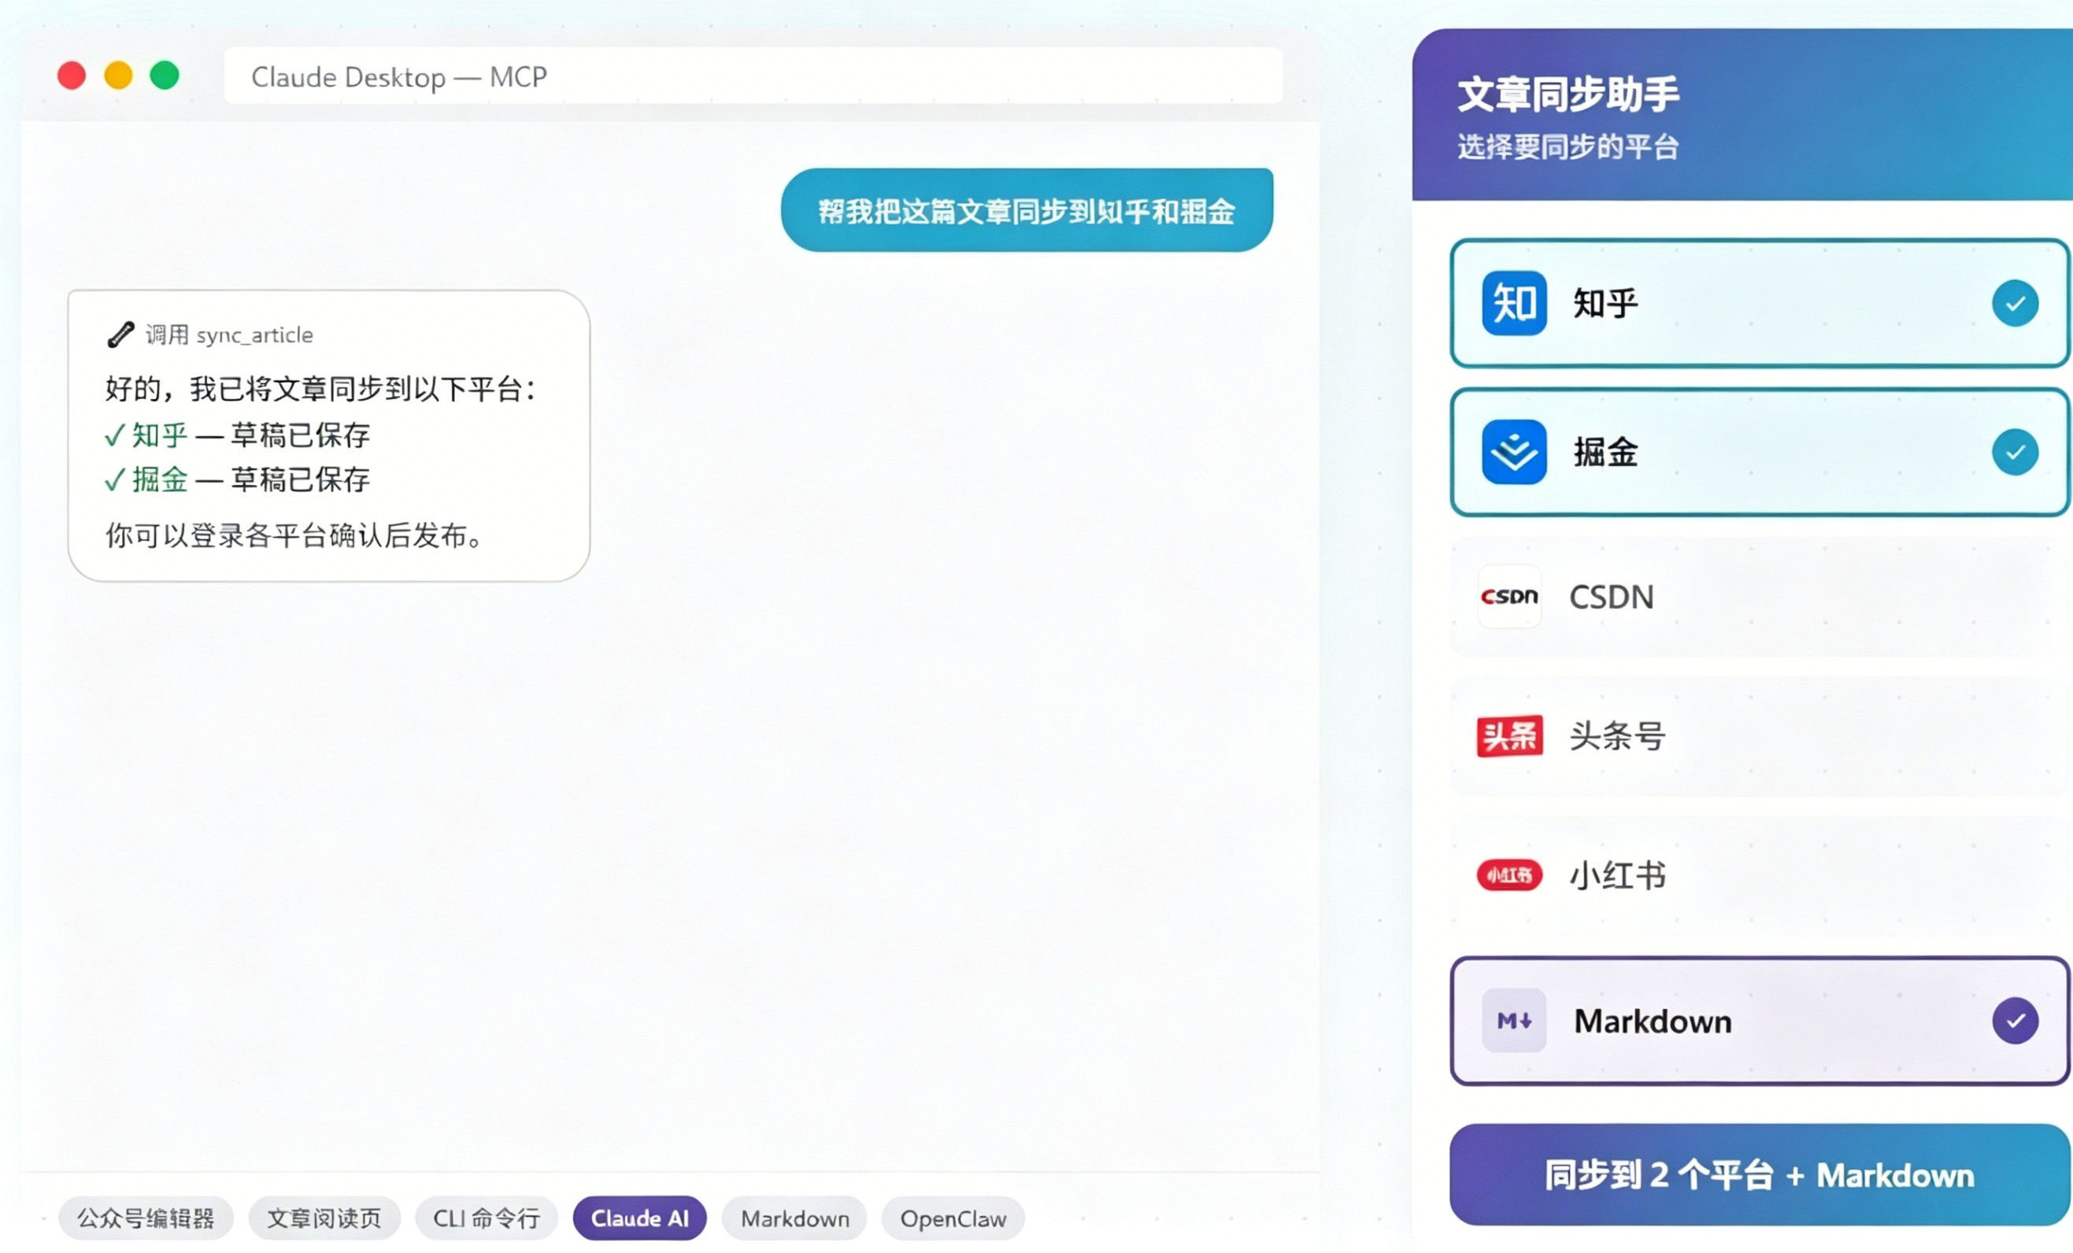Open the Markdown tab at bottom
Viewport: 2073px width, 1253px height.
tap(794, 1218)
